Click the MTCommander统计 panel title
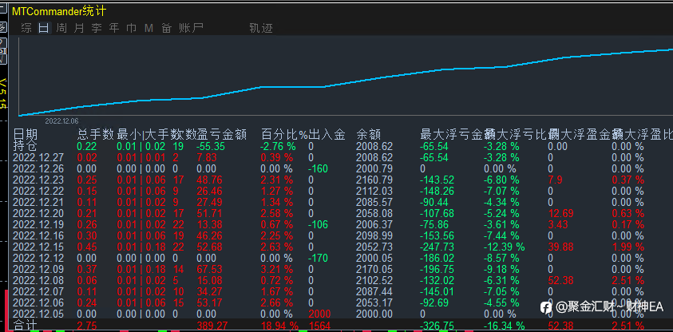 coord(59,12)
